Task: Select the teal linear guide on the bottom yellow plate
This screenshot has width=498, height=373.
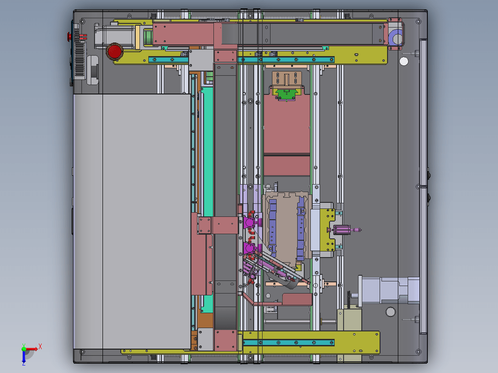Action: pyautogui.click(x=288, y=343)
